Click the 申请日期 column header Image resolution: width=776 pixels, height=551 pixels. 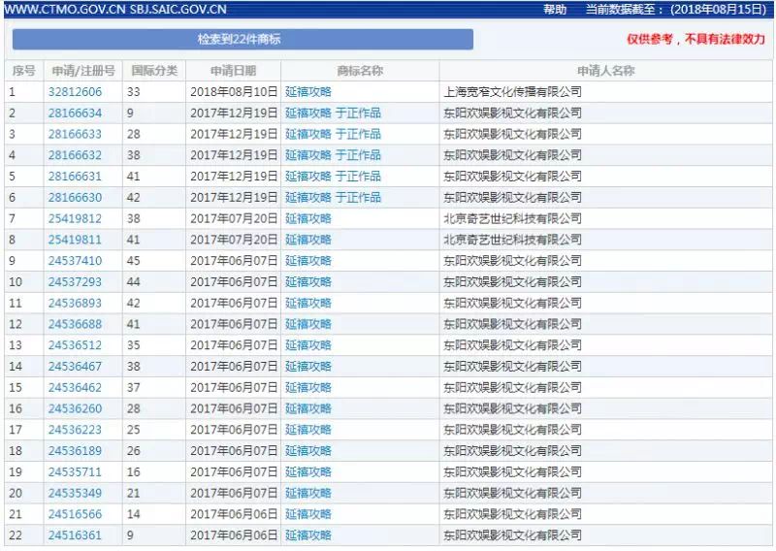coord(233,71)
